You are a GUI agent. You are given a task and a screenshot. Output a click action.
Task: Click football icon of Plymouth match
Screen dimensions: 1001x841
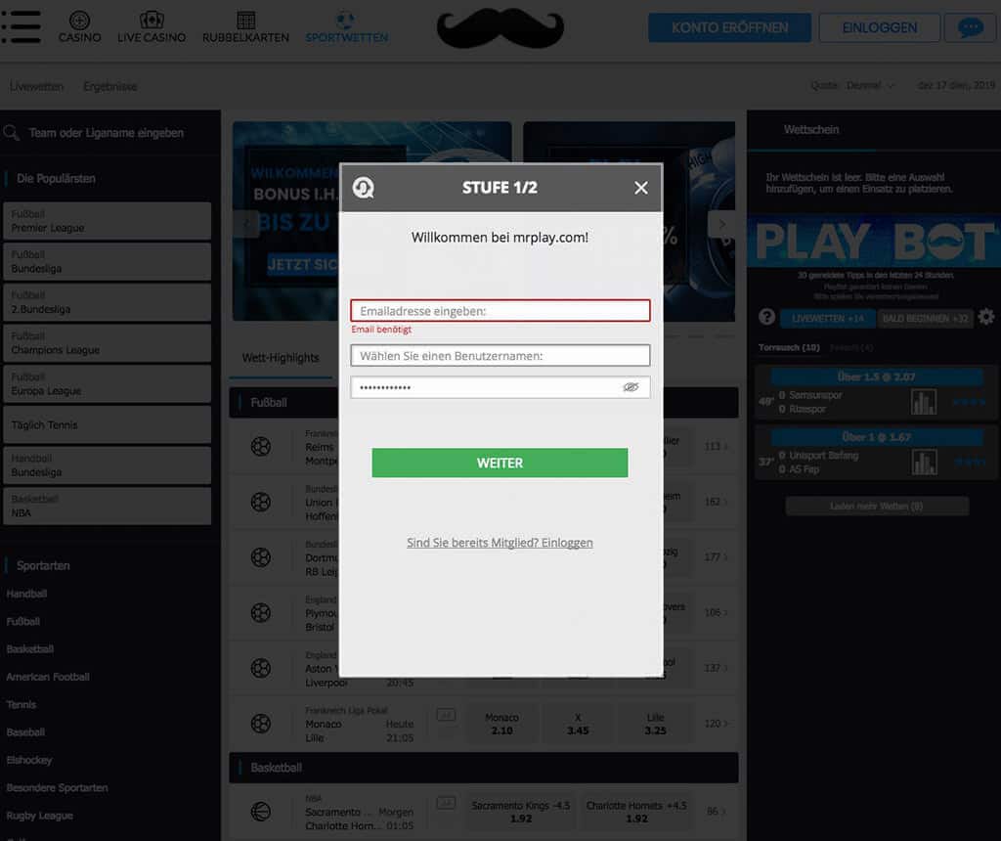(260, 613)
